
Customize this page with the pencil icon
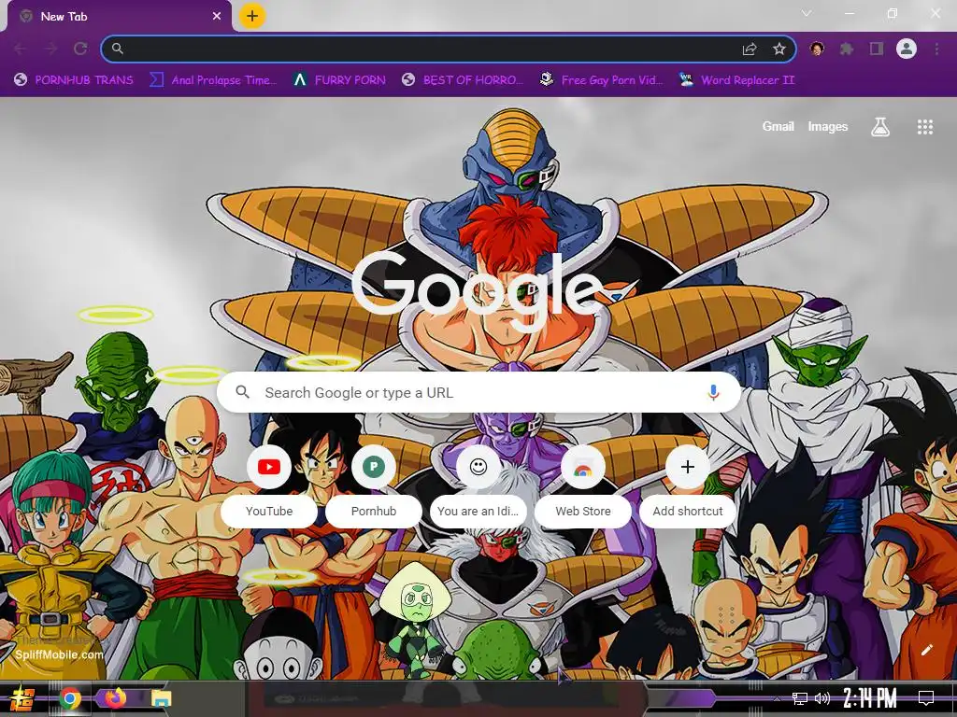(x=926, y=650)
